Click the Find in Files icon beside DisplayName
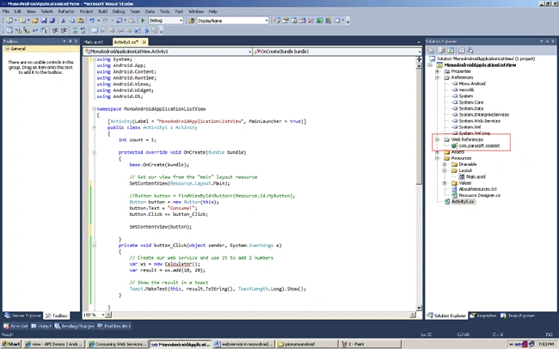This screenshot has width=559, height=349. click(x=192, y=21)
